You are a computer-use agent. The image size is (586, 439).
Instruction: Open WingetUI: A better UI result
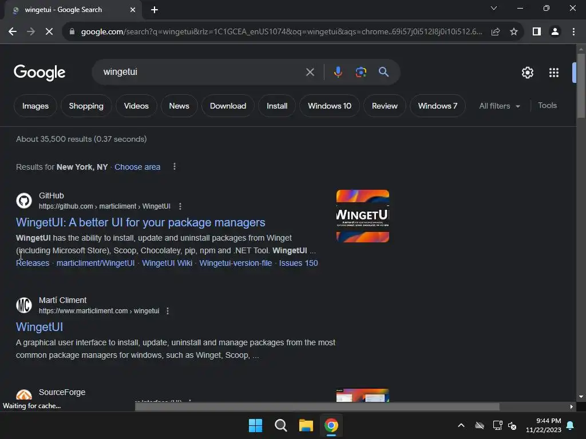click(x=141, y=222)
